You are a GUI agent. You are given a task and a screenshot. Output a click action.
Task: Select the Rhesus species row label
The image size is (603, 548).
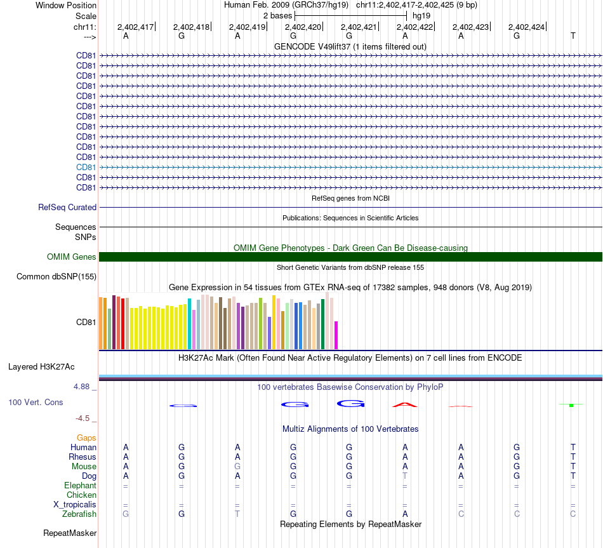[83, 457]
